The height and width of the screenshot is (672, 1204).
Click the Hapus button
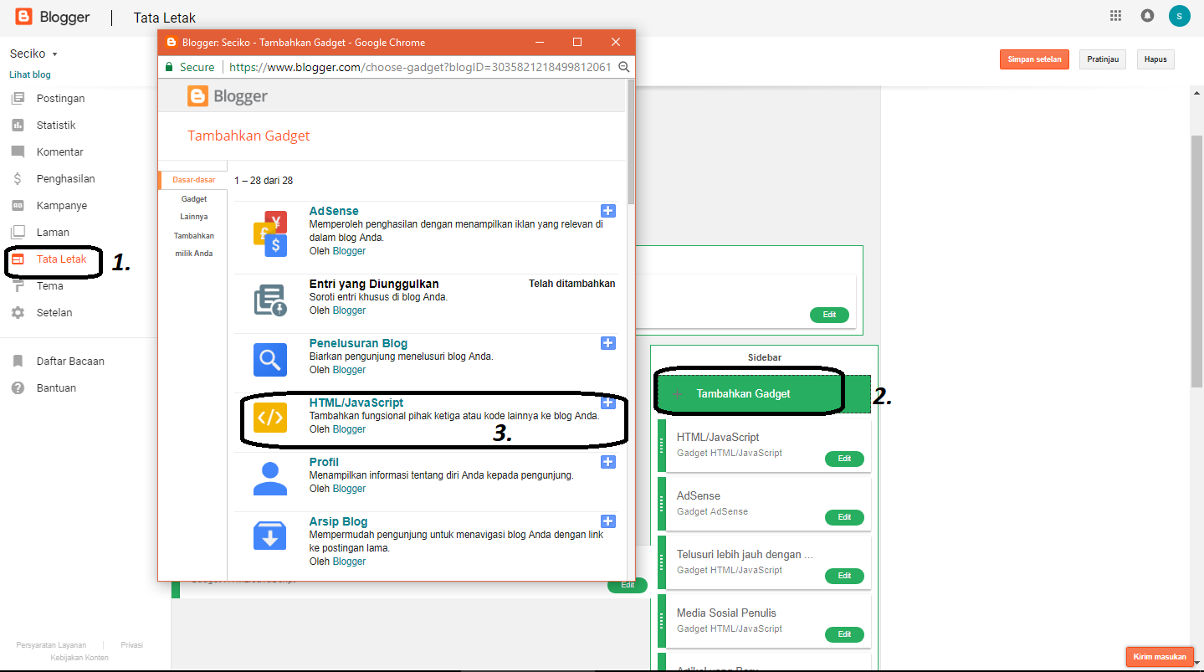tap(1155, 59)
